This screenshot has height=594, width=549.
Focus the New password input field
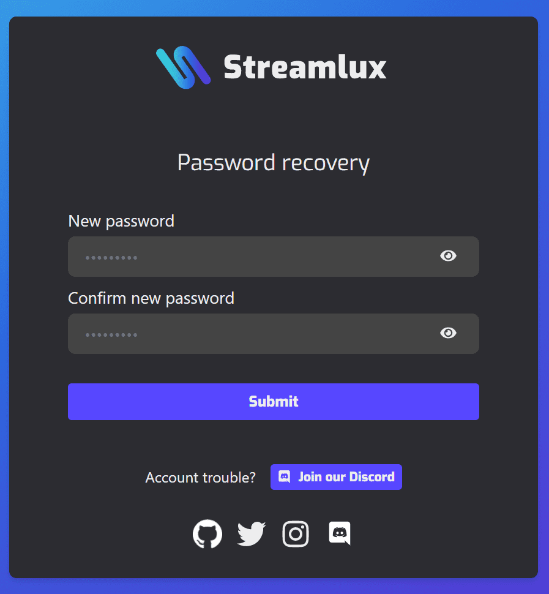(x=274, y=257)
